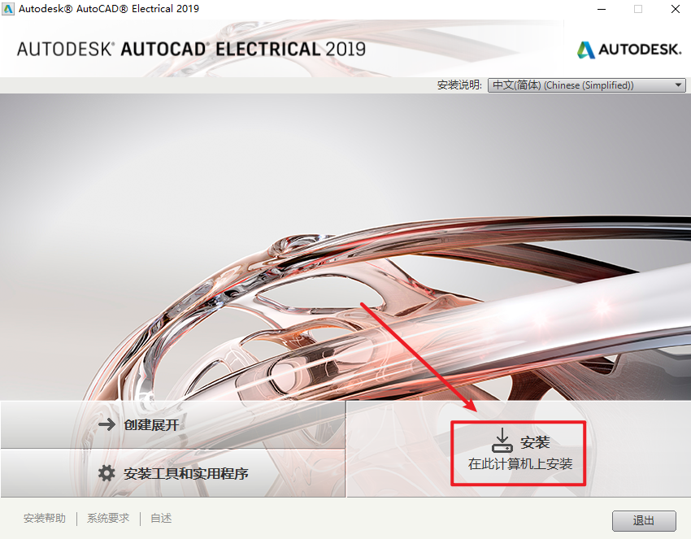Viewport: 691px width, 539px height.
Task: Close the installer window
Action: (x=675, y=9)
